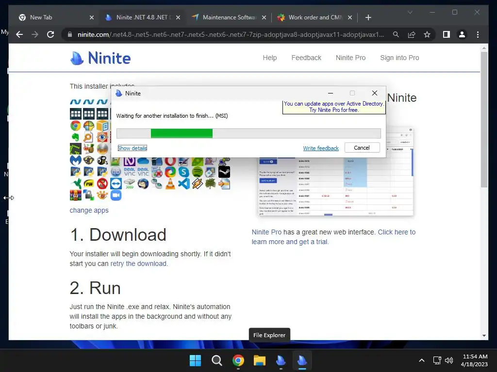Viewport: 497px width, 372px height.
Task: Click Sign into Pro
Action: click(399, 58)
